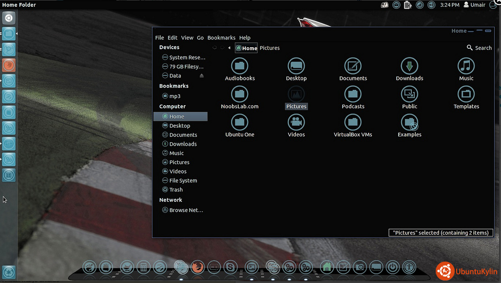Screen dimensions: 501x283
Task: Open the Music folder icon
Action: click(466, 66)
